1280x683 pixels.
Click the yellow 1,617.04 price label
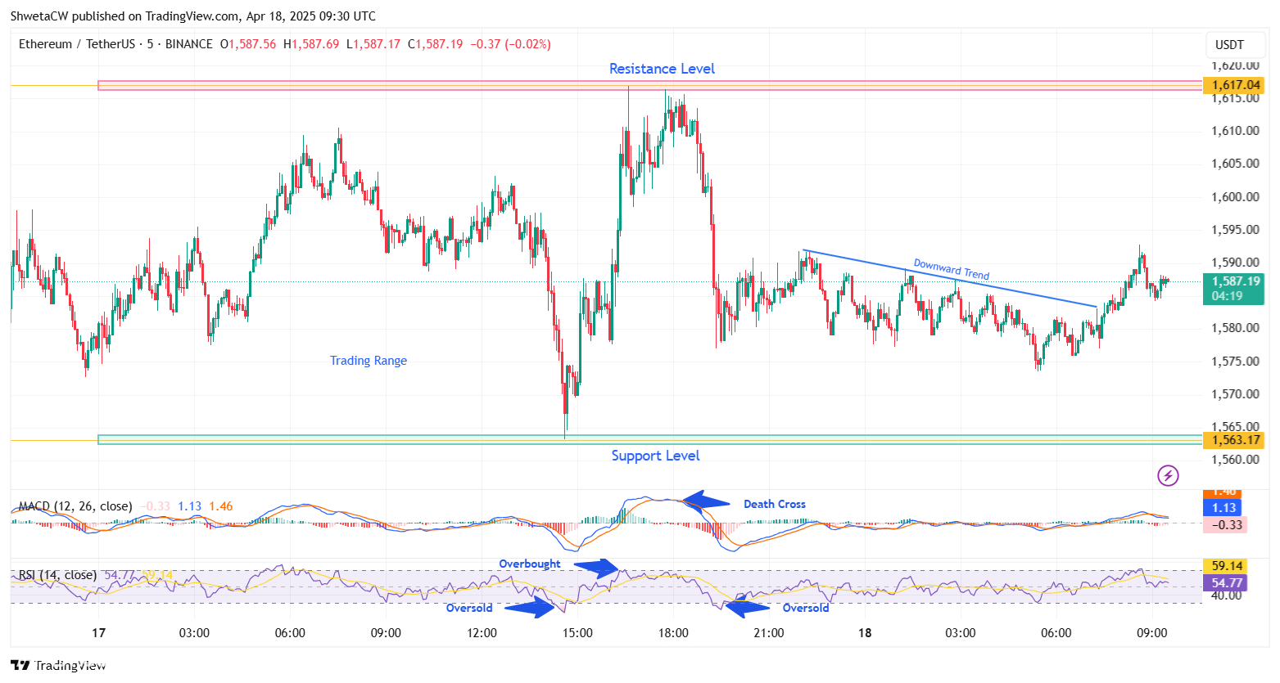click(x=1233, y=85)
